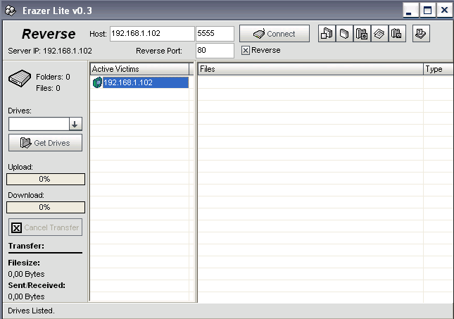Open the Drives dropdown arrow
The height and width of the screenshot is (319, 454).
pyautogui.click(x=75, y=124)
